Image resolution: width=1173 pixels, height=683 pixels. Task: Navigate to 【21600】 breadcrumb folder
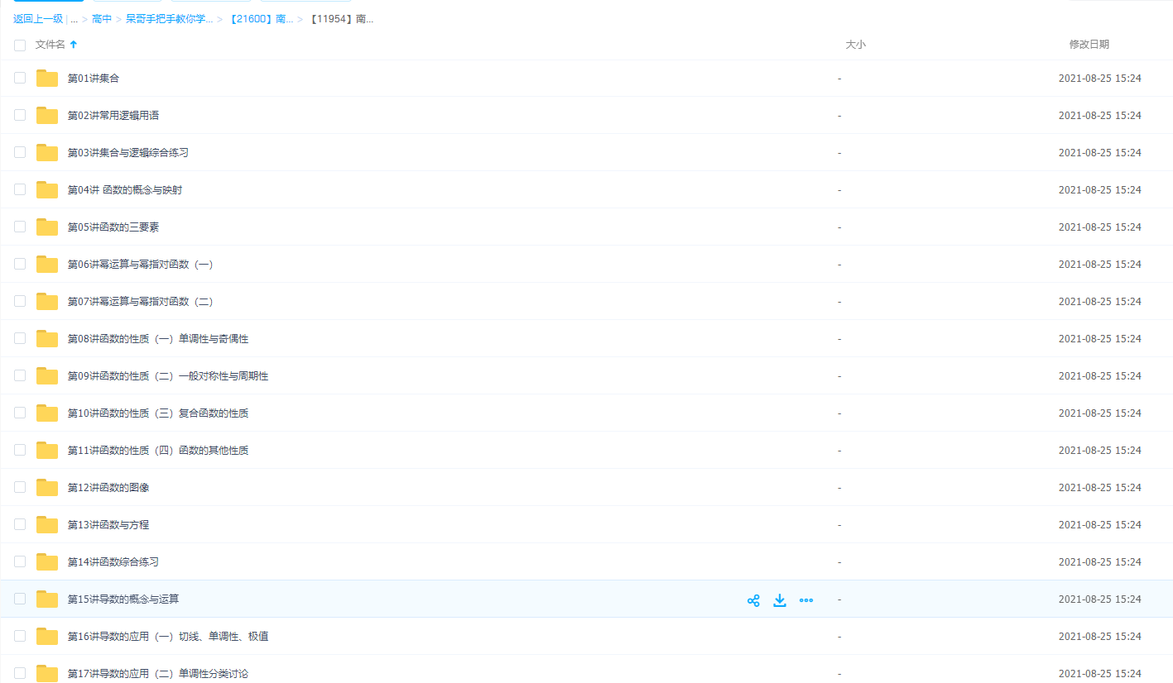tap(260, 19)
